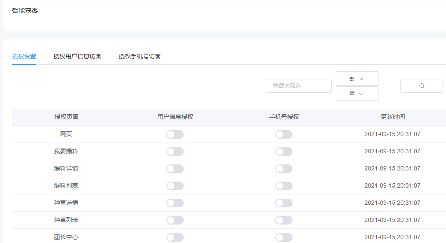
Task: Open the grid view dropdown
Action: click(357, 79)
